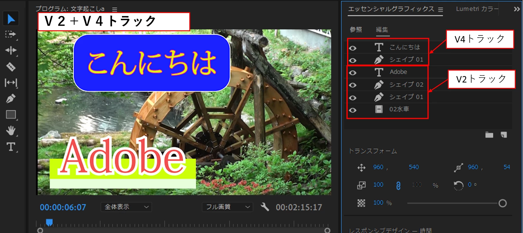Open the 全体表示 zoom level dropdown

pyautogui.click(x=126, y=207)
